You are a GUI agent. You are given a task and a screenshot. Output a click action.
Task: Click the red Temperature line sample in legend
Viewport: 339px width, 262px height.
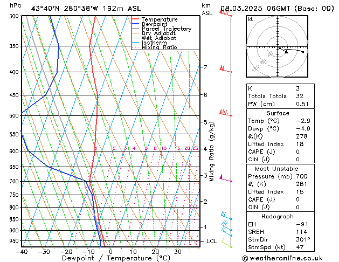point(136,19)
